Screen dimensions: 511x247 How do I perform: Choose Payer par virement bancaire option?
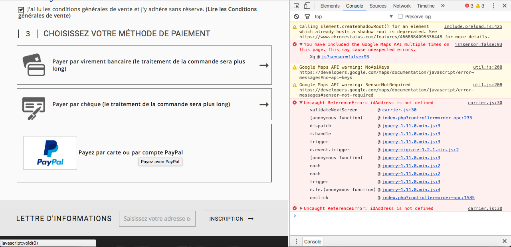[144, 65]
